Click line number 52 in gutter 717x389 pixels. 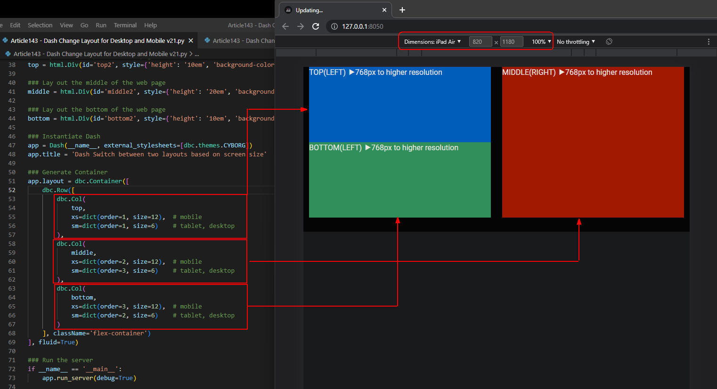pyautogui.click(x=12, y=190)
